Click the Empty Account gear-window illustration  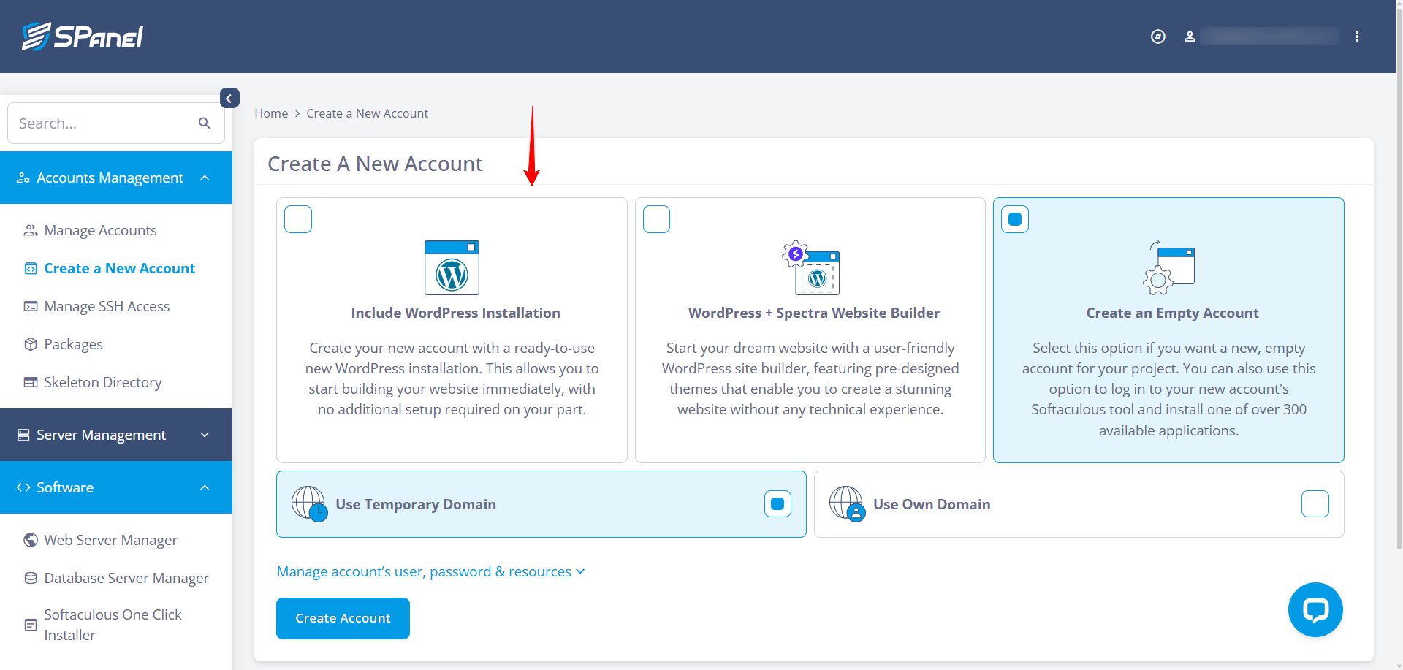pos(1168,267)
